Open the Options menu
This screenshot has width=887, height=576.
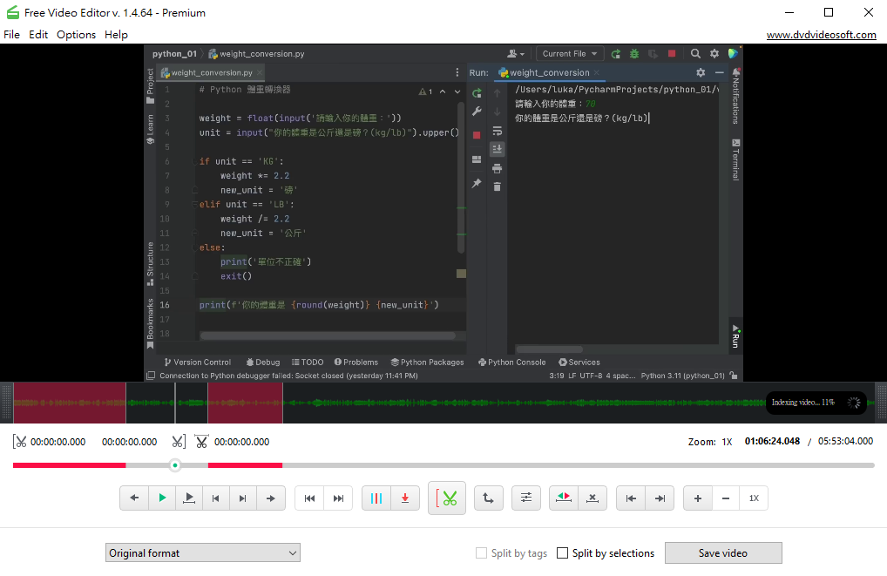pyautogui.click(x=76, y=35)
